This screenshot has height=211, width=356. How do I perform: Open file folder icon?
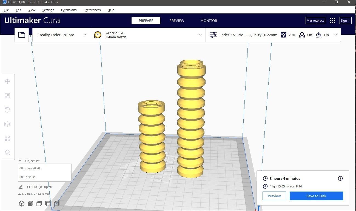point(22,35)
